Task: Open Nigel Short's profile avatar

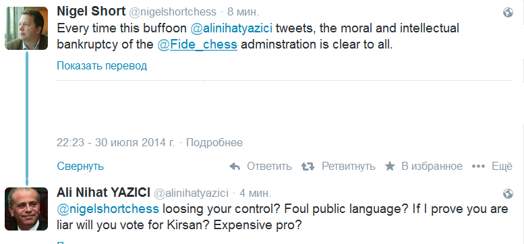Action: point(26,28)
